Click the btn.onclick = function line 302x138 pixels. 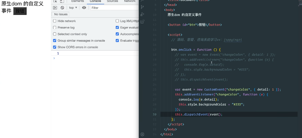(196, 50)
